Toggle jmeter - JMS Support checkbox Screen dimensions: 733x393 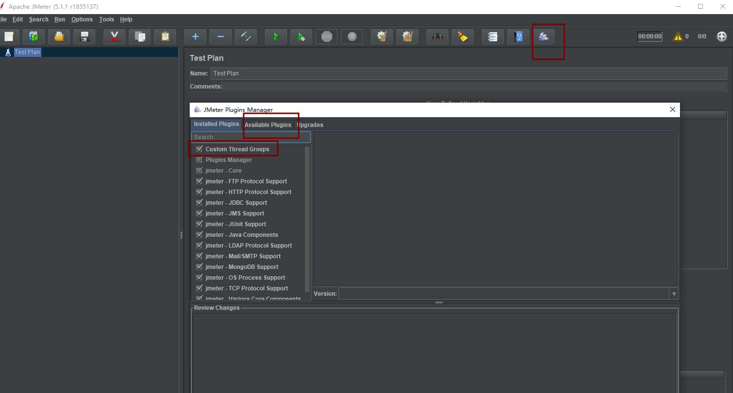[x=199, y=213]
